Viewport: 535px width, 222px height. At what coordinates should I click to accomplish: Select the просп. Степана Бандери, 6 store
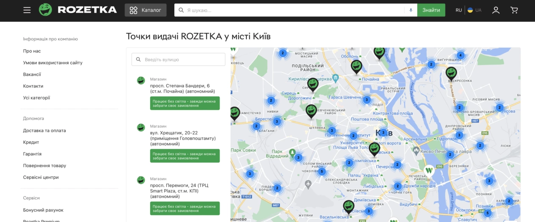click(182, 88)
